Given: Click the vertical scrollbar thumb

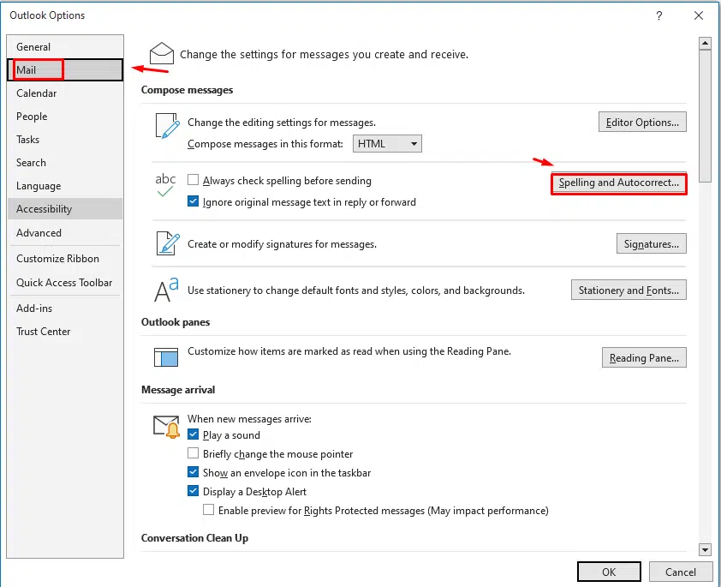Looking at the screenshot, I should coord(705,116).
